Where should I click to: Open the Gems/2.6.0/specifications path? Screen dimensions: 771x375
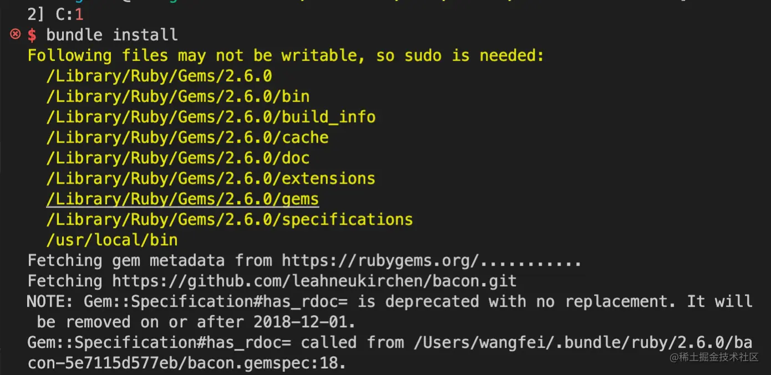click(230, 220)
